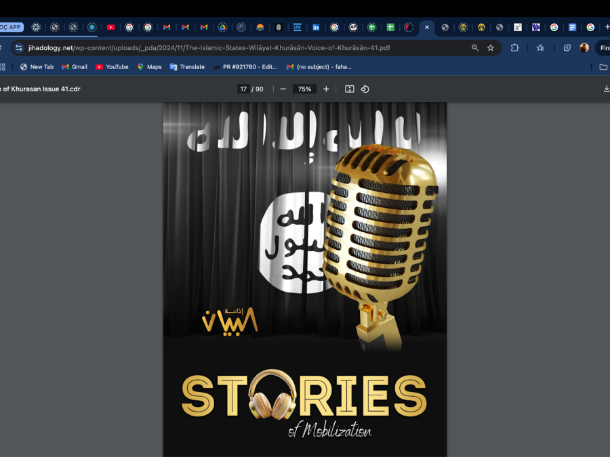Zoom out of the PDF with the minus button
Image resolution: width=610 pixels, height=457 pixels.
[283, 89]
